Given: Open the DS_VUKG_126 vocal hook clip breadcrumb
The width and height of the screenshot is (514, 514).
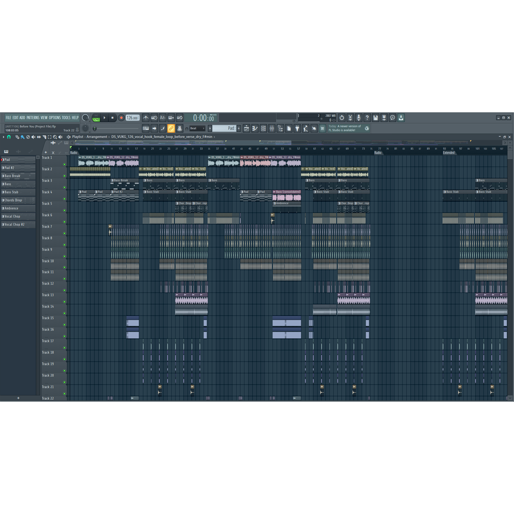Looking at the screenshot, I should pos(162,137).
